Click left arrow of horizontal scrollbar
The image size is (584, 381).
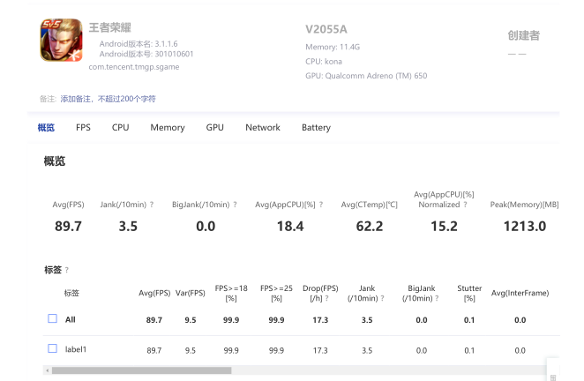[47, 370]
